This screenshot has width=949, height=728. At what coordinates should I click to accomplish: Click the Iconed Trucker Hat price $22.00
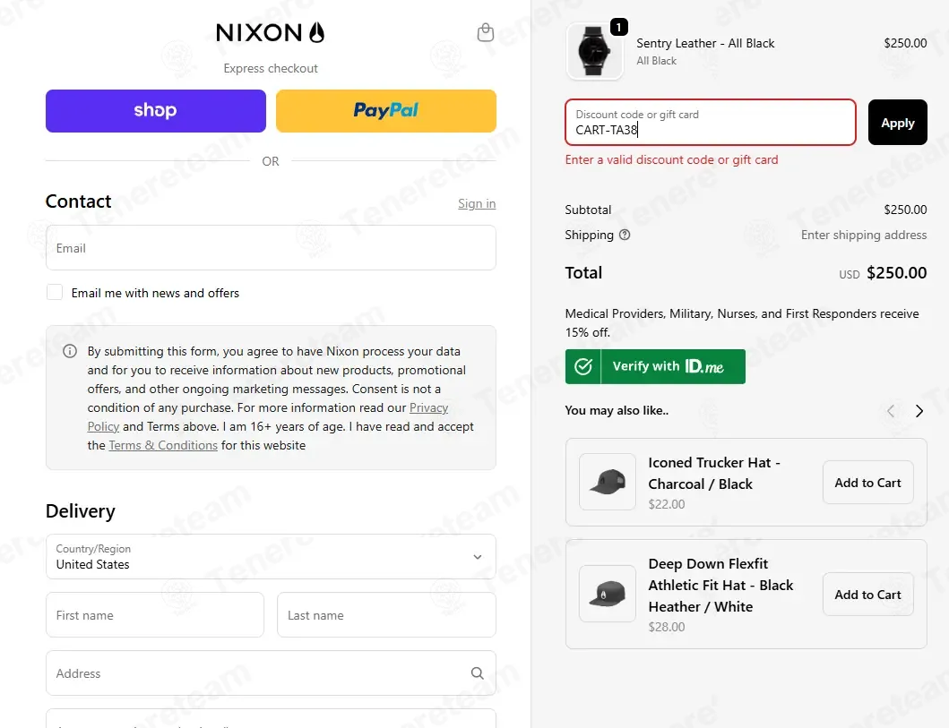(667, 504)
